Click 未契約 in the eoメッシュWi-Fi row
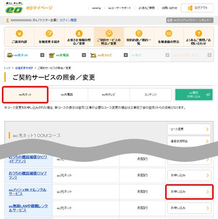Viewport: 218px width, 219px height. (x=142, y=191)
